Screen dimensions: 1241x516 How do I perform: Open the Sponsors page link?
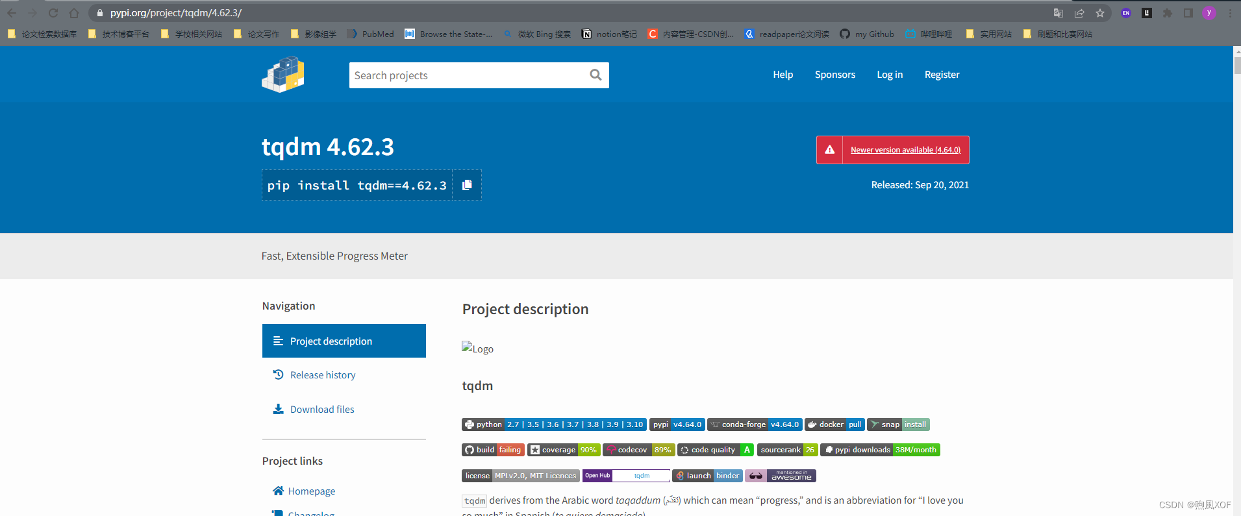(835, 75)
